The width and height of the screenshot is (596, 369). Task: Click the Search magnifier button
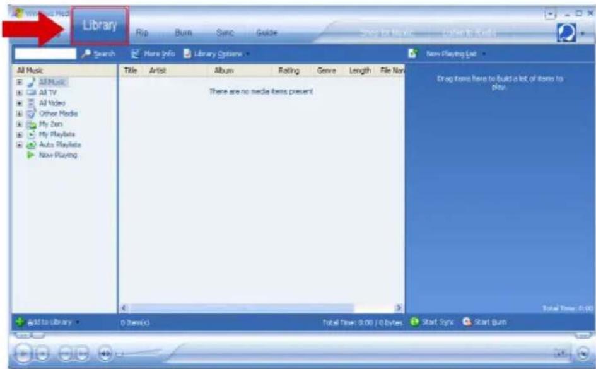(99, 54)
